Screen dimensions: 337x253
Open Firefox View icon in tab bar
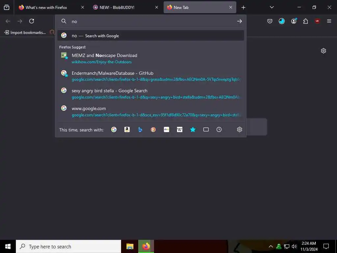[7, 7]
